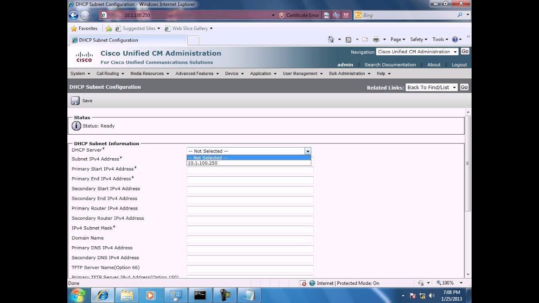The height and width of the screenshot is (303, 539).
Task: Open the Search Documentation link
Action: [390, 65]
